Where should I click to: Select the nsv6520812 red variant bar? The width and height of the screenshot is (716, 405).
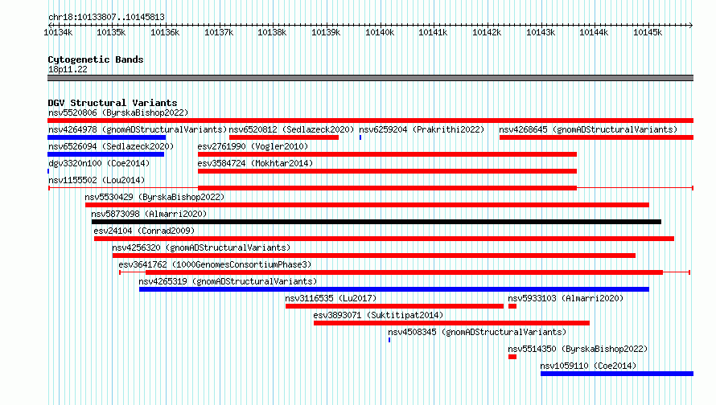tap(284, 137)
